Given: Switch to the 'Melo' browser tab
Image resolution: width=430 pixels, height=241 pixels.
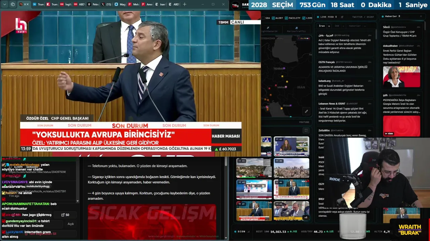Looking at the screenshot, I should pos(133,4).
